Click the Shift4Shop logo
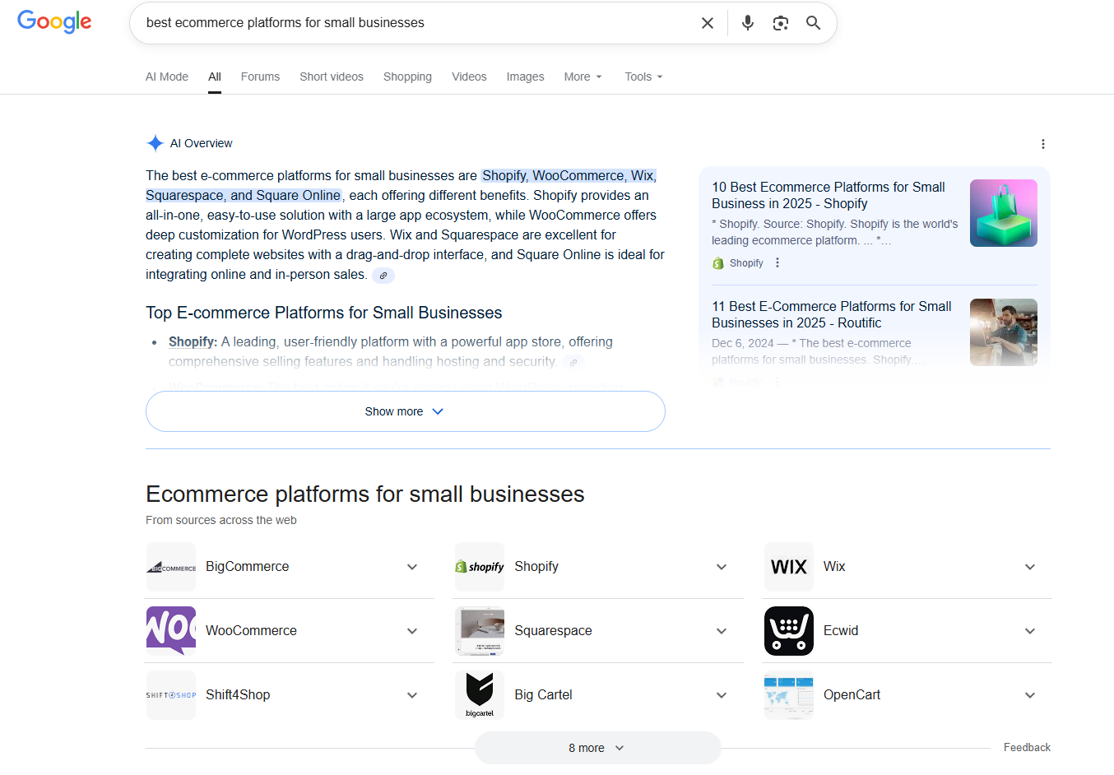 [171, 695]
